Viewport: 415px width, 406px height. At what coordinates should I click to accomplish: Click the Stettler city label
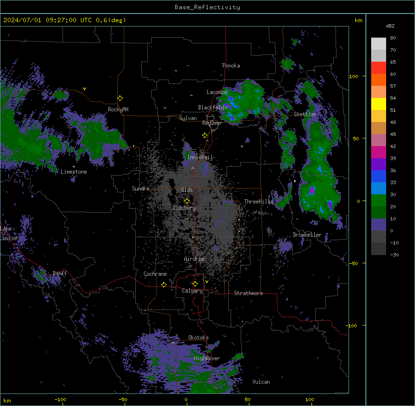point(305,114)
